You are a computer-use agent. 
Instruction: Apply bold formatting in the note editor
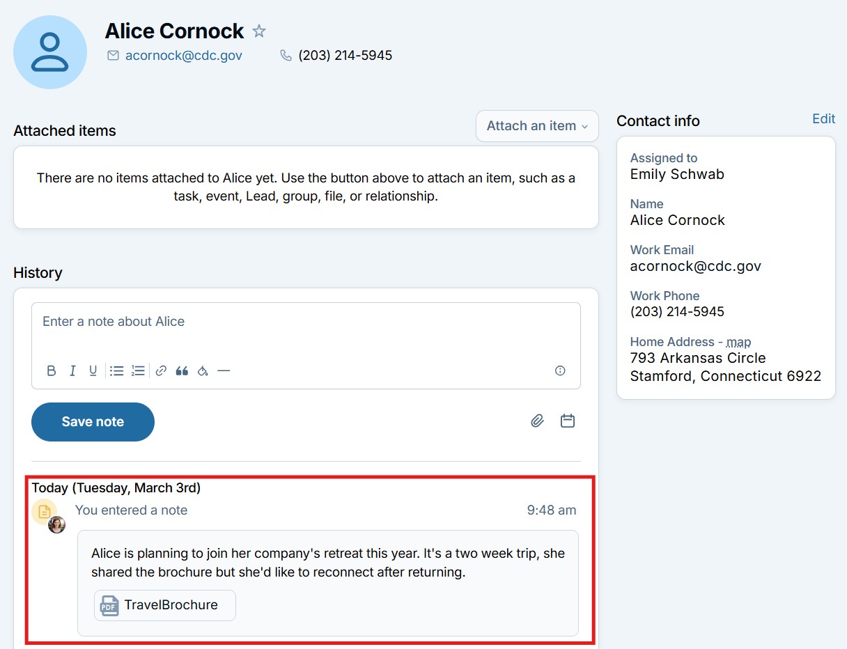coord(51,370)
